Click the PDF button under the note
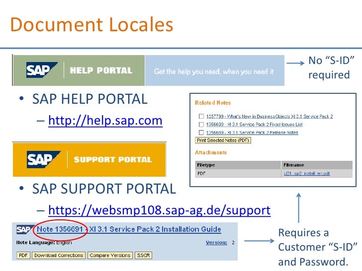 pos(23,255)
